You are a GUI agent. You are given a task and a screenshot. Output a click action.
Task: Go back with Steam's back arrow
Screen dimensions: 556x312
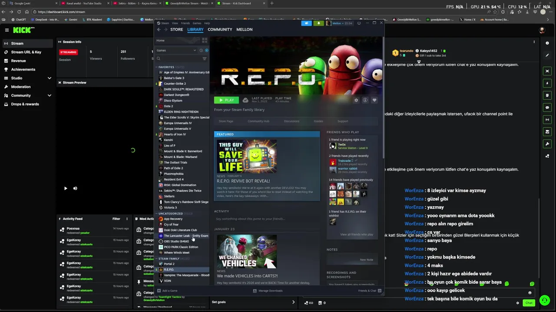pyautogui.click(x=159, y=29)
